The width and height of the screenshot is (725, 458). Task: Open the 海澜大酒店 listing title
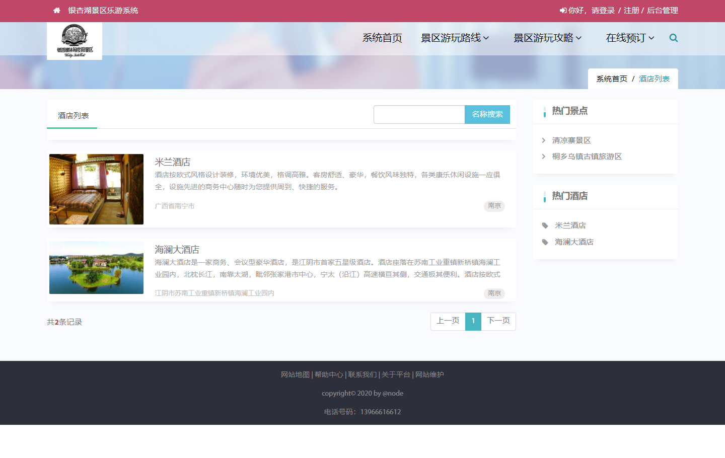point(177,250)
